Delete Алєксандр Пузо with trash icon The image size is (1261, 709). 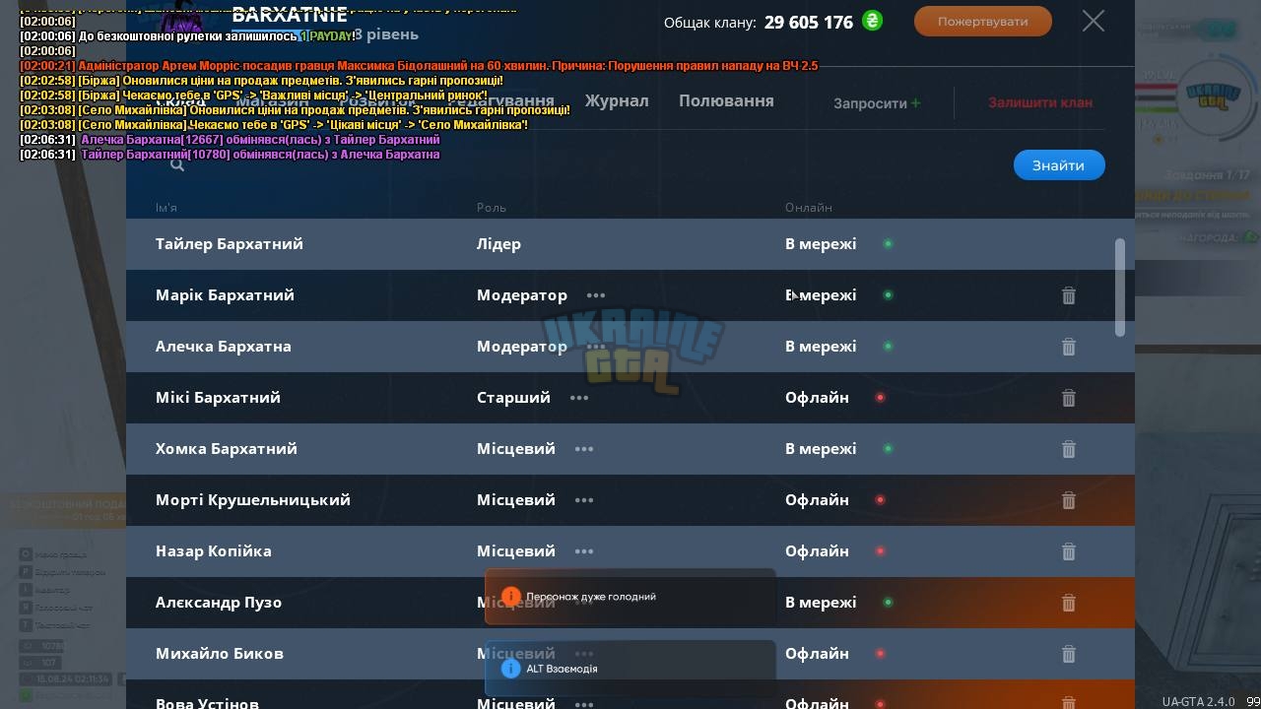1069,603
